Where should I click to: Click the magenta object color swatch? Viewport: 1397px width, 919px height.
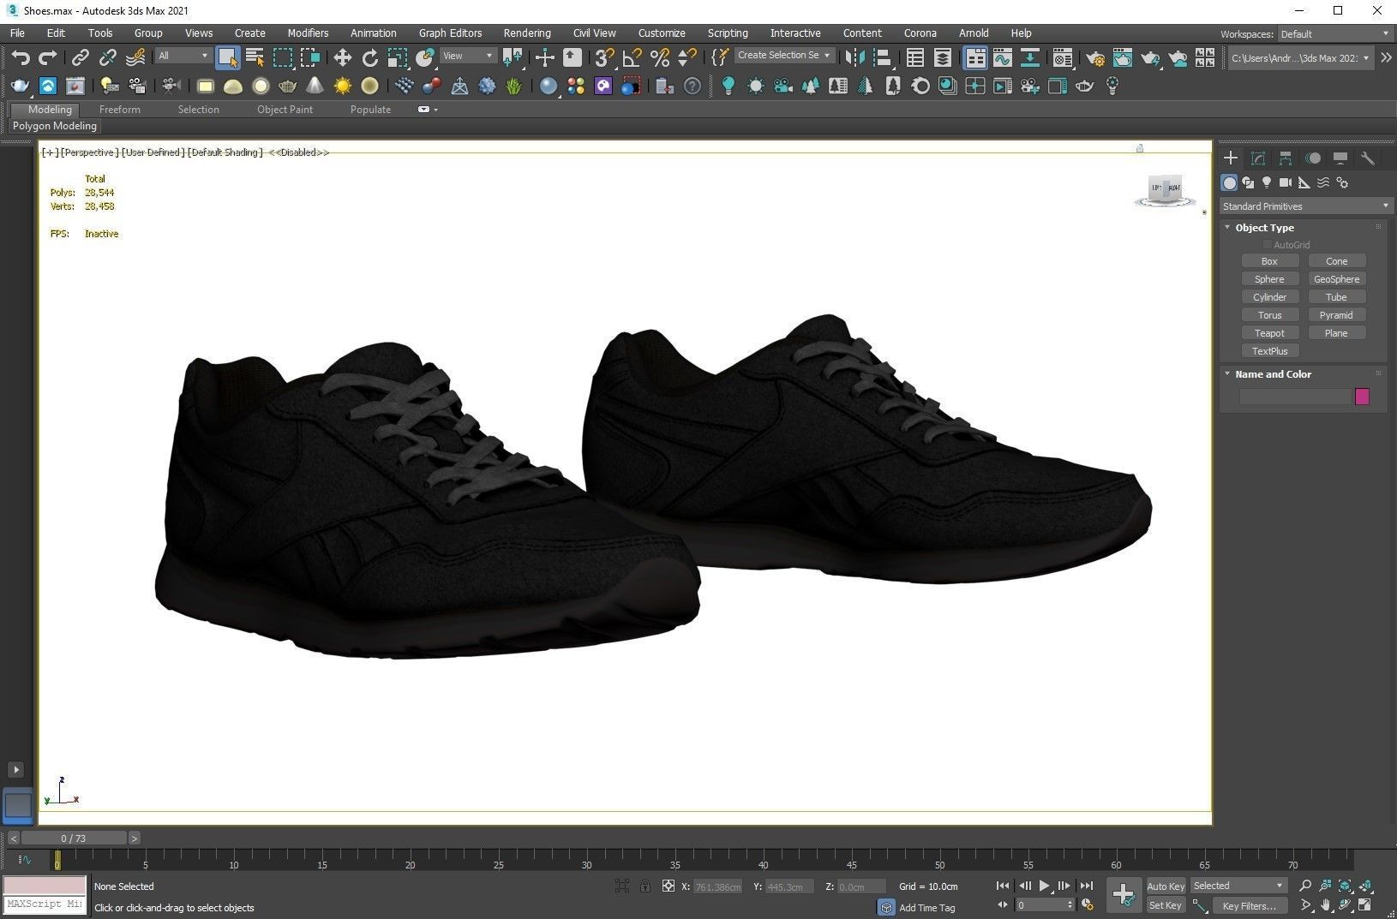point(1362,397)
